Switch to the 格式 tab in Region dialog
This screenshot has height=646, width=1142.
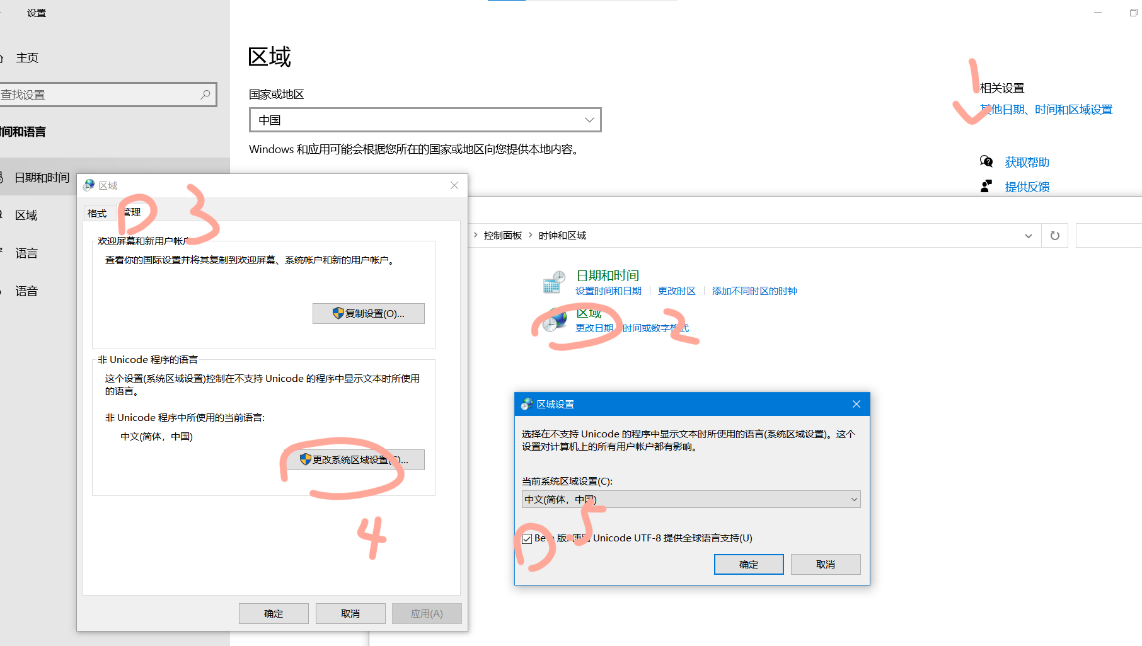(x=97, y=213)
